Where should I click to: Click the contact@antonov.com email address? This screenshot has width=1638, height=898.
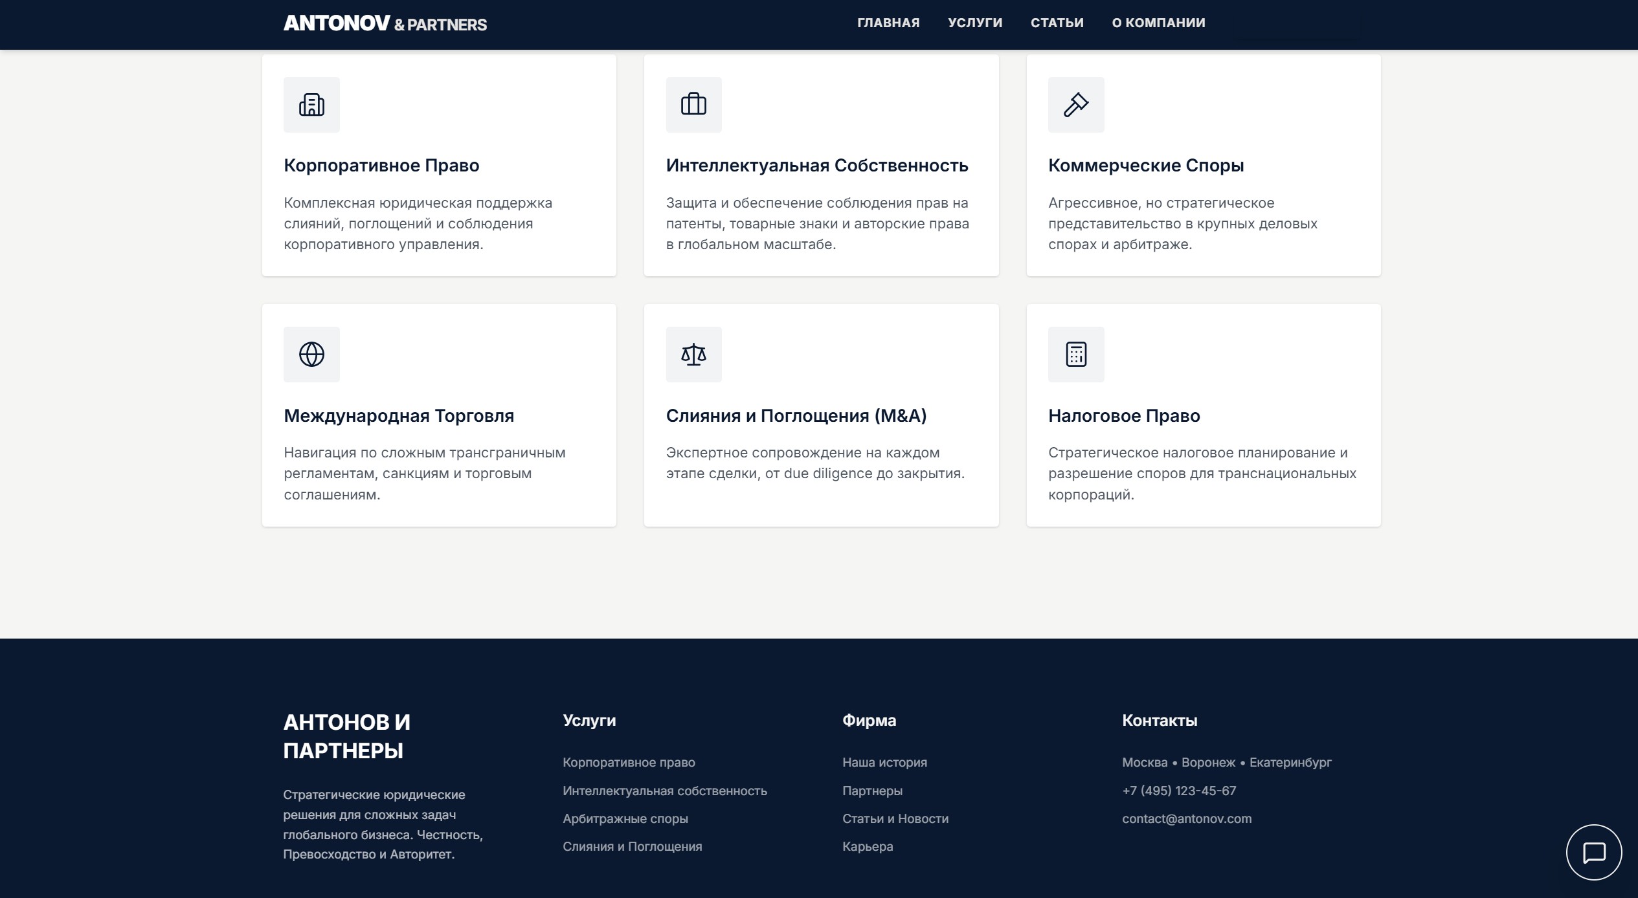point(1187,818)
